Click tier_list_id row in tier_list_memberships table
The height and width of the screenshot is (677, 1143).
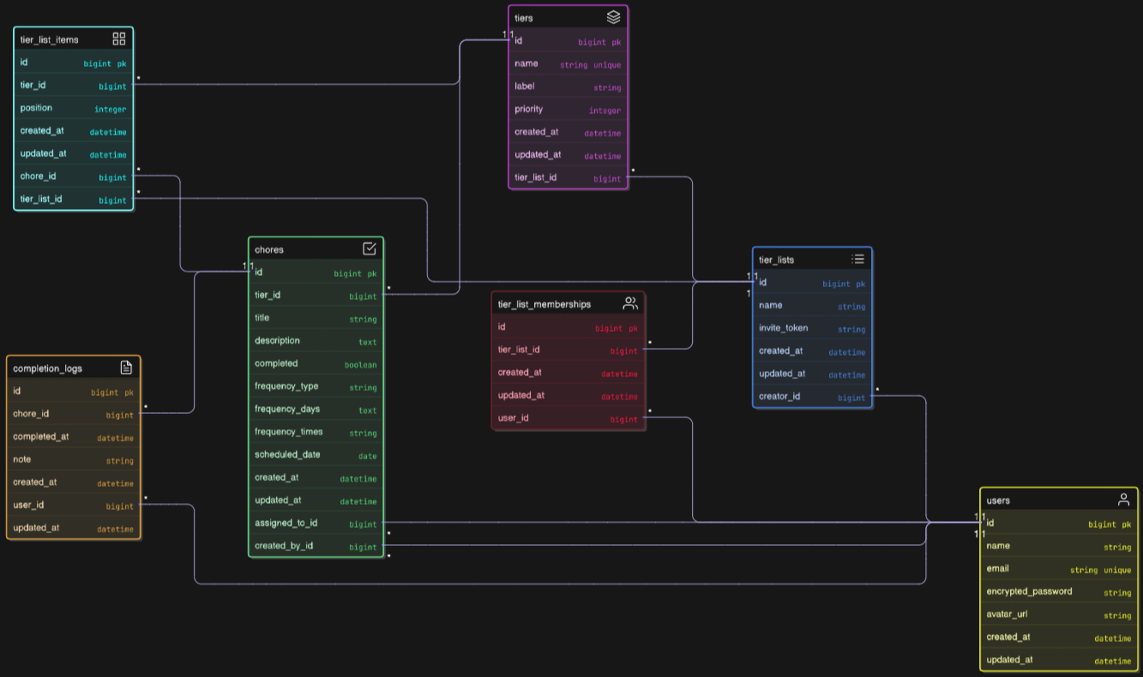tap(568, 350)
